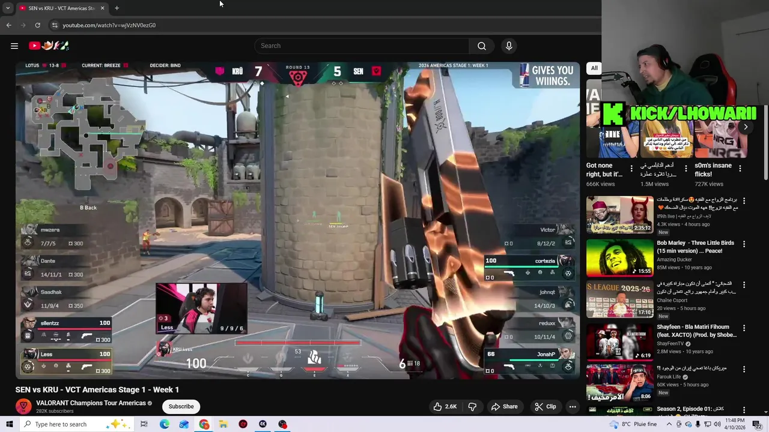The image size is (769, 432).
Task: Open options for Chaîne Csport video
Action: point(744,286)
